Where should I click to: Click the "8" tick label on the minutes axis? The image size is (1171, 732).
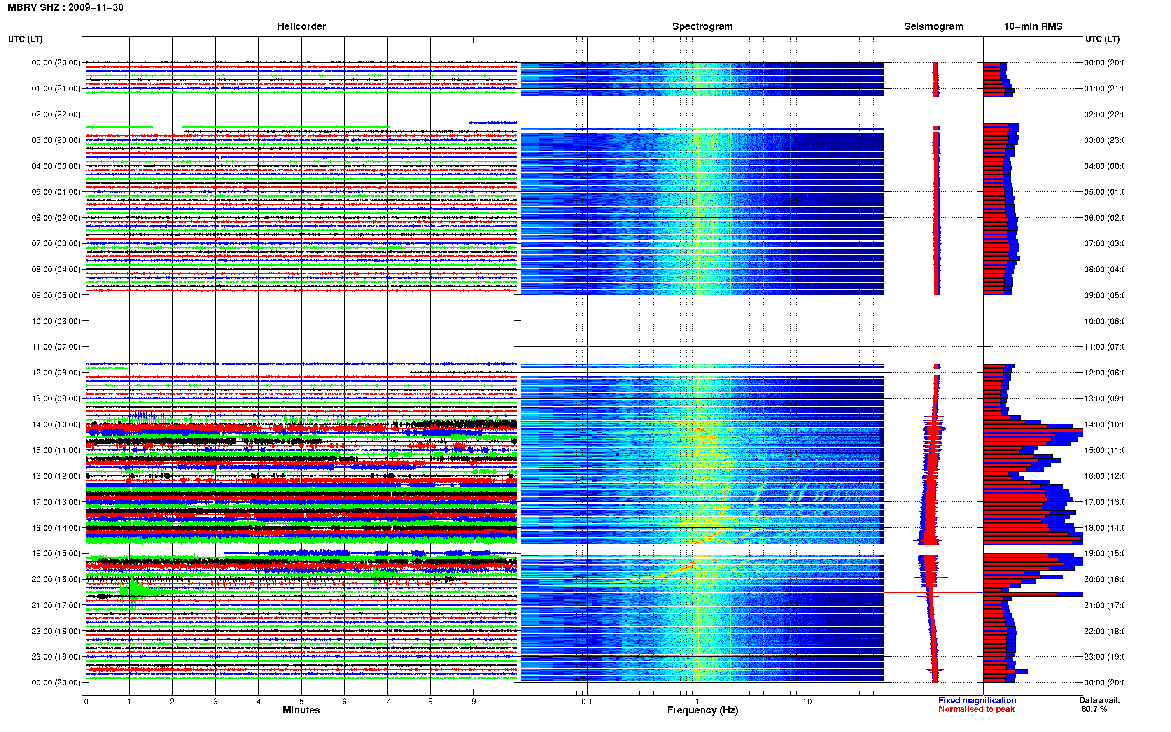point(430,702)
